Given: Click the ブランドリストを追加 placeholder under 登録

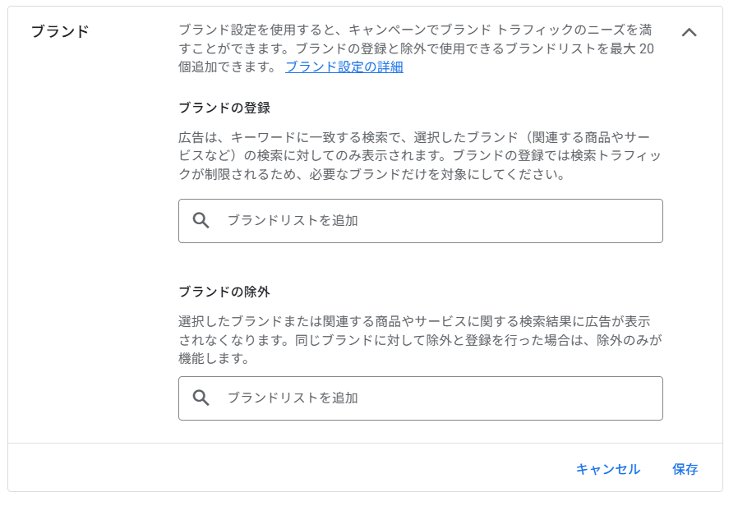Looking at the screenshot, I should (293, 220).
